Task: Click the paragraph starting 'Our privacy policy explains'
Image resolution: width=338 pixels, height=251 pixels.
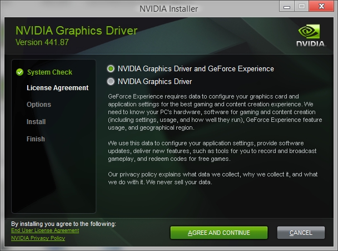Action: (x=213, y=178)
